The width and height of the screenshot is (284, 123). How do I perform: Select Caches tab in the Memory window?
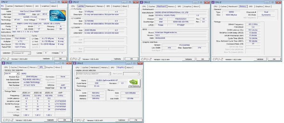click(223, 6)
